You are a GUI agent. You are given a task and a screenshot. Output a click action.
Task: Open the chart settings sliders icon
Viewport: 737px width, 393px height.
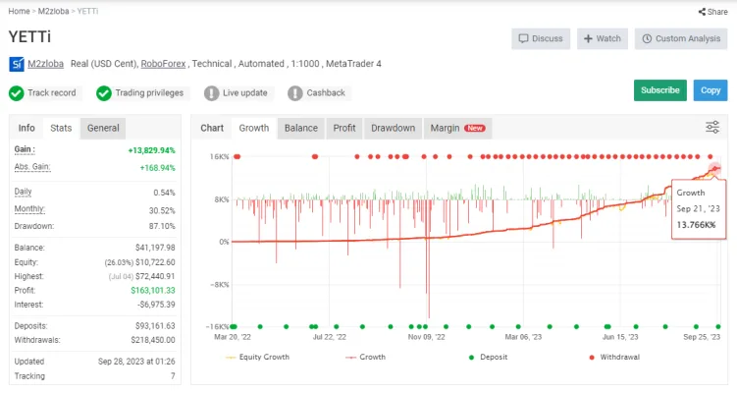coord(712,127)
